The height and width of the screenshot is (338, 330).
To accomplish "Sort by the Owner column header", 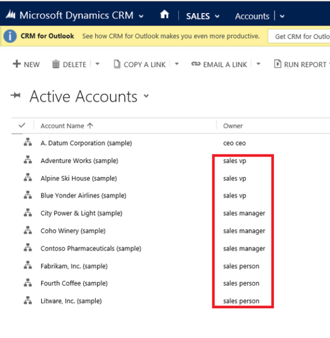I will pos(233,126).
